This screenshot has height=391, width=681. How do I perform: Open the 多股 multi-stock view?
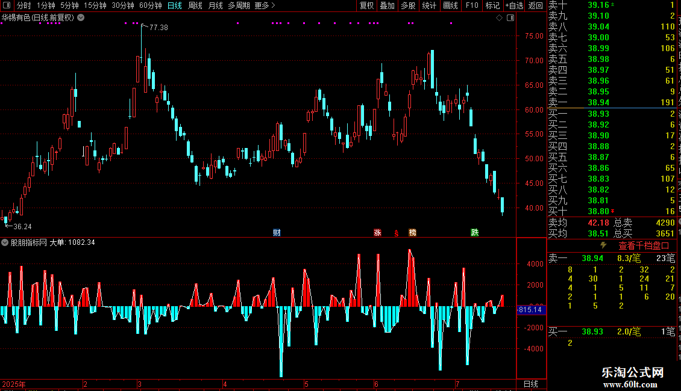click(408, 5)
